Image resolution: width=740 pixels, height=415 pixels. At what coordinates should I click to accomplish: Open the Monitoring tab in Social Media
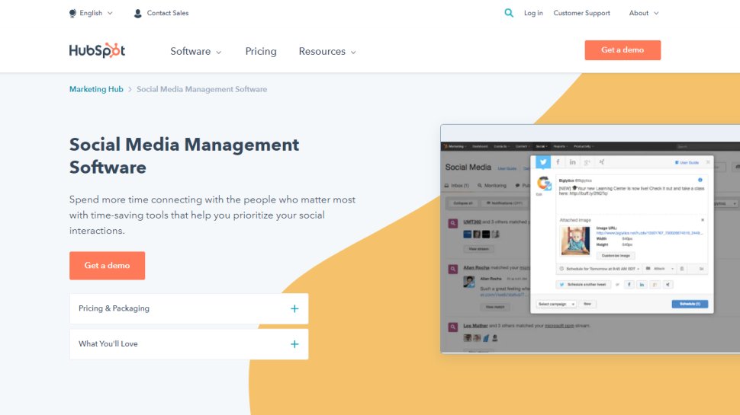coord(492,186)
